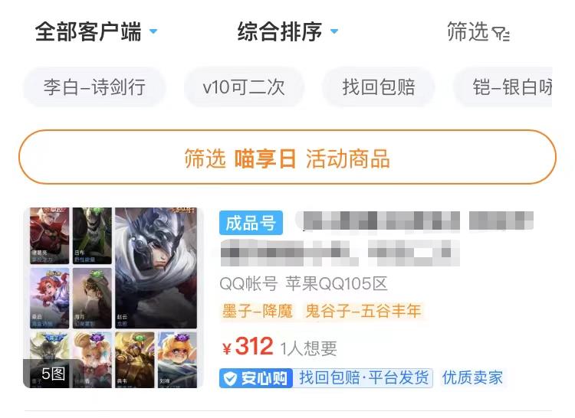Image resolution: width=575 pixels, height=418 pixels.
Task: Click the 成品号 blue label badge
Action: tap(251, 223)
